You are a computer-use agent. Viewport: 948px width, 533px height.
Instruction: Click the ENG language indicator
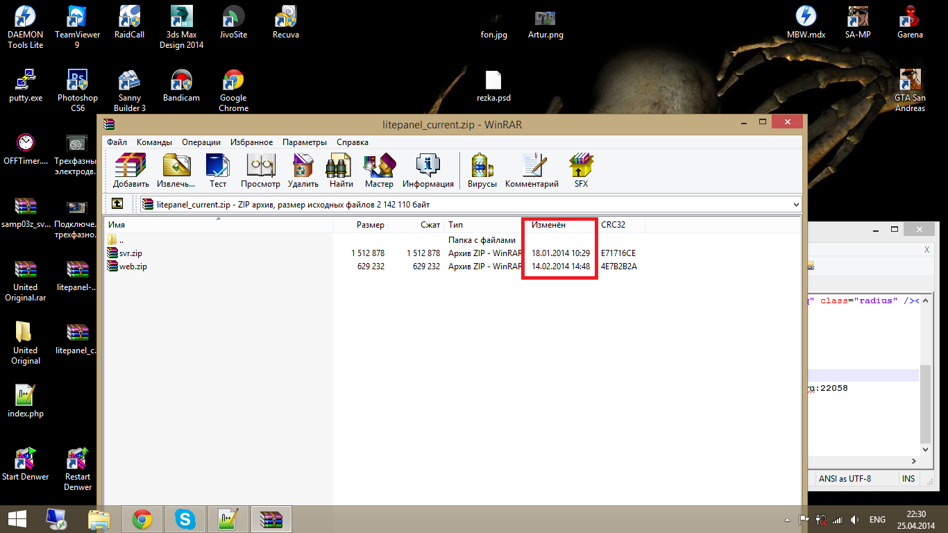877,519
